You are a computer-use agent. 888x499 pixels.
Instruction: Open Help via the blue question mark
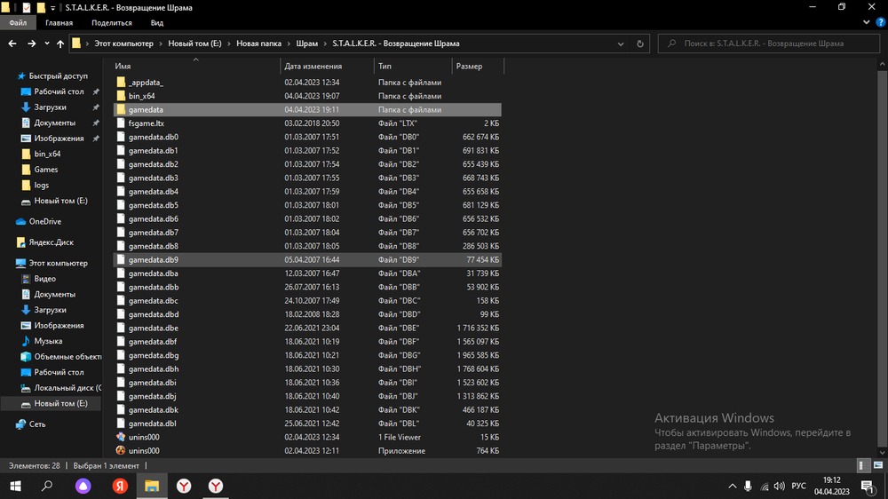tap(879, 23)
